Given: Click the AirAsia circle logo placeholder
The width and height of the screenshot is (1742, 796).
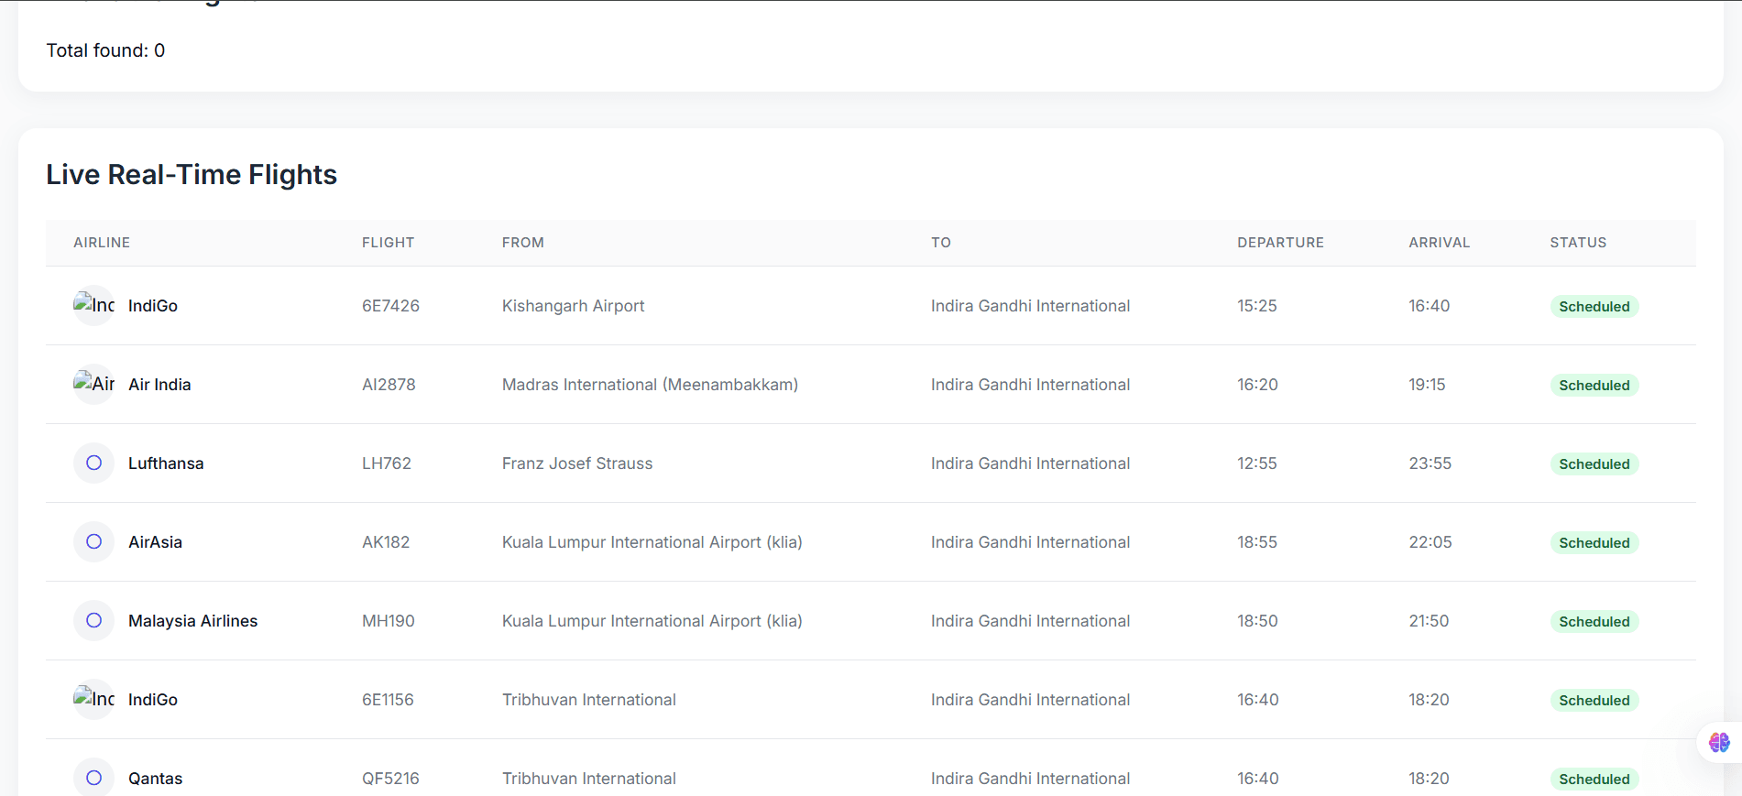Looking at the screenshot, I should pyautogui.click(x=94, y=541).
